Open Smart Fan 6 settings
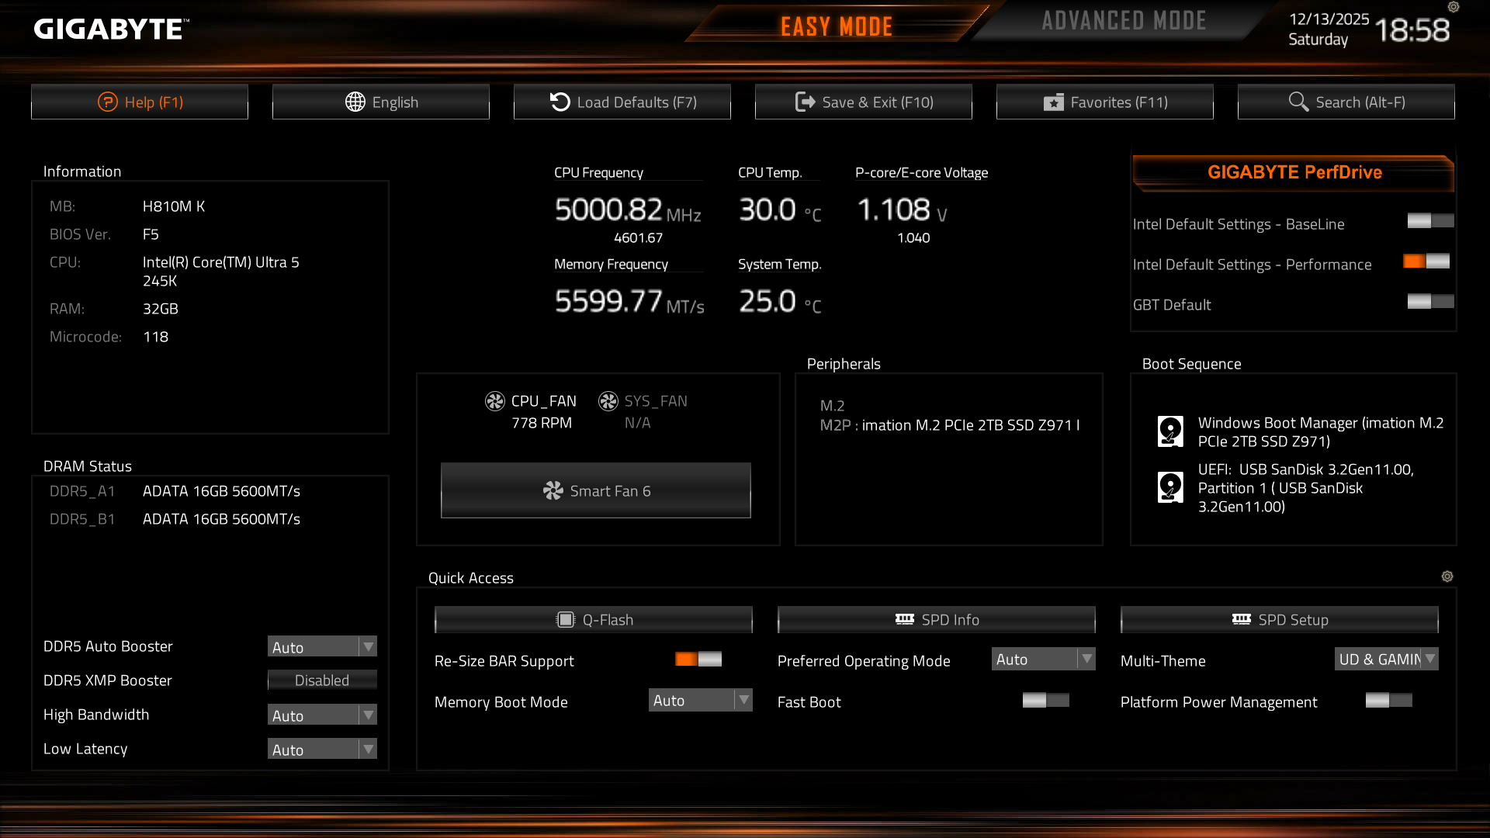1490x838 pixels. pos(595,490)
